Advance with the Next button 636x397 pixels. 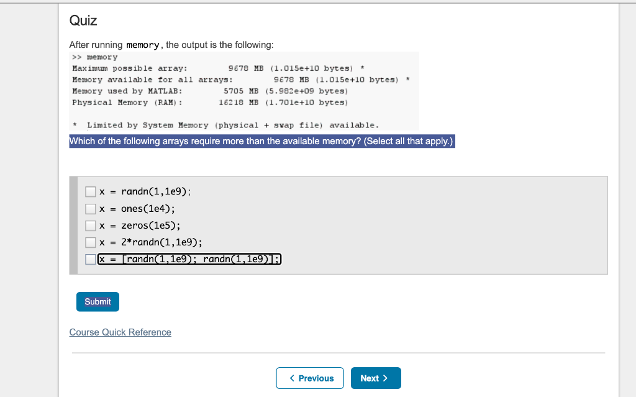tap(375, 378)
